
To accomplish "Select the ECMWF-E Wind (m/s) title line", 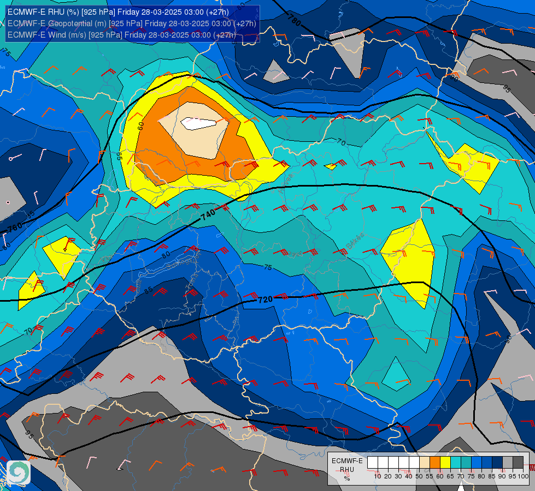I will click(x=122, y=35).
